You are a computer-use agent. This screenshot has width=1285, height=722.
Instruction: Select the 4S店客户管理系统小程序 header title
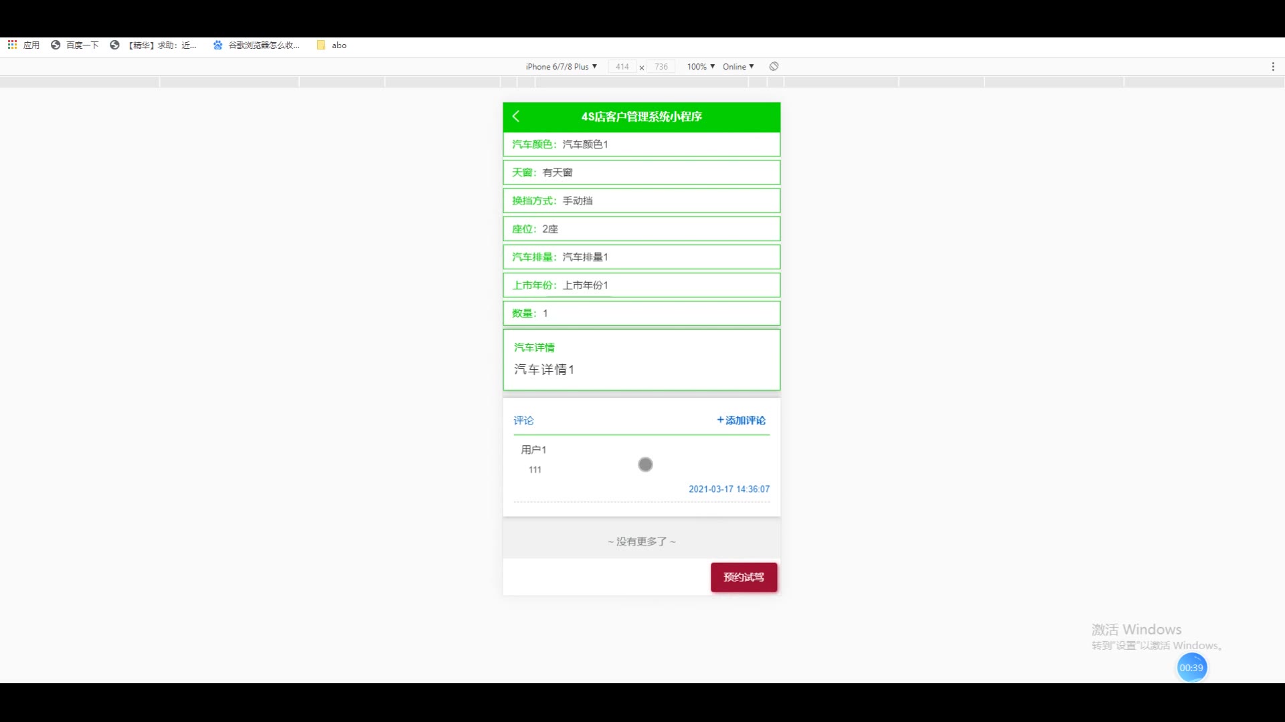click(641, 116)
